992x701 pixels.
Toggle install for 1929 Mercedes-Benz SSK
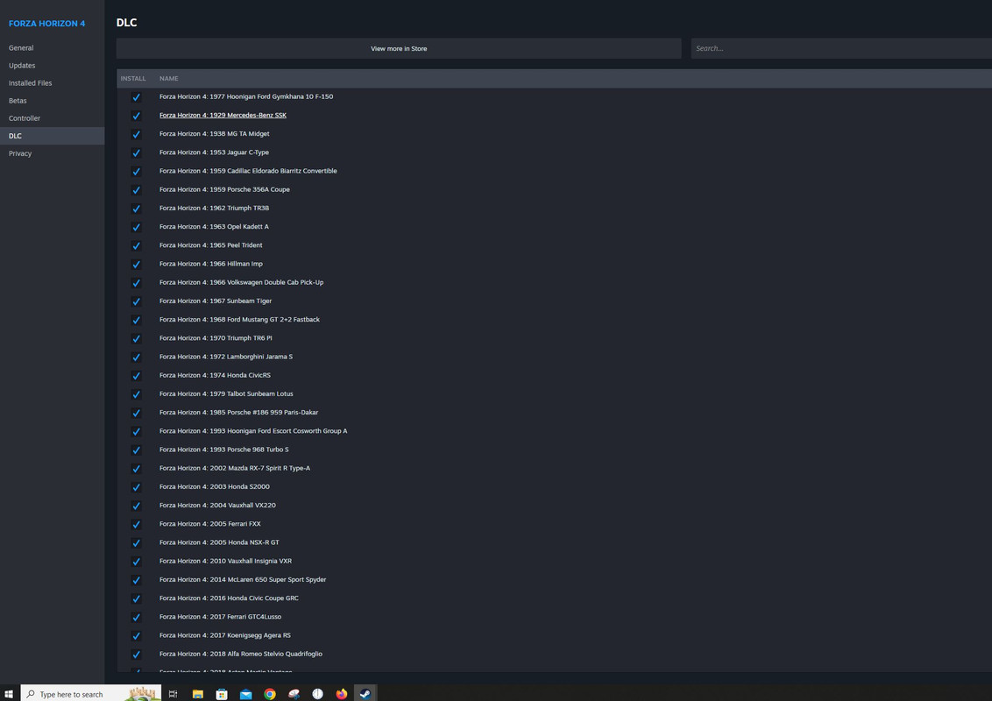(x=136, y=116)
